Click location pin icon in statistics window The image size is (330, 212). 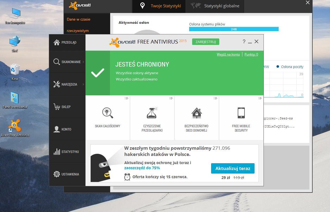[x=142, y=6]
